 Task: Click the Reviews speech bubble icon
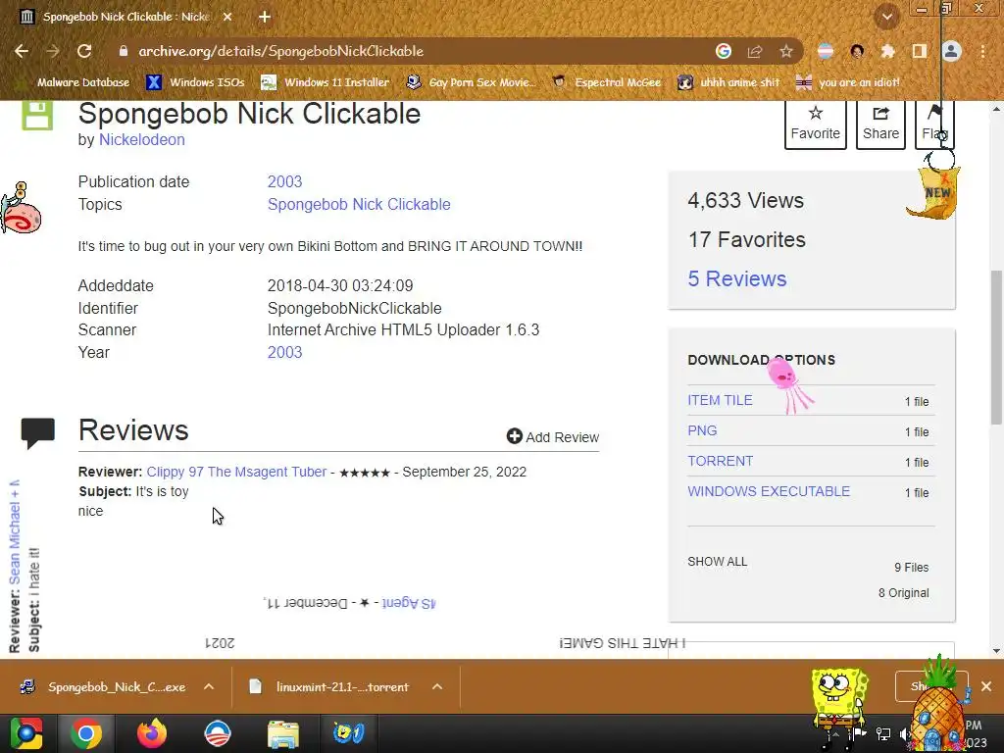(x=38, y=433)
